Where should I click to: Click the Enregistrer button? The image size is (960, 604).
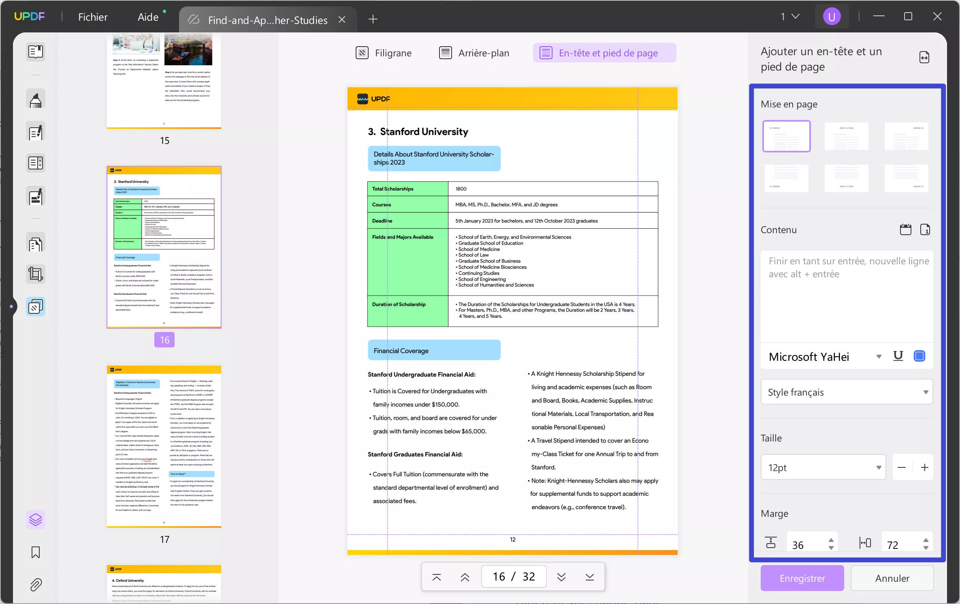click(x=802, y=578)
